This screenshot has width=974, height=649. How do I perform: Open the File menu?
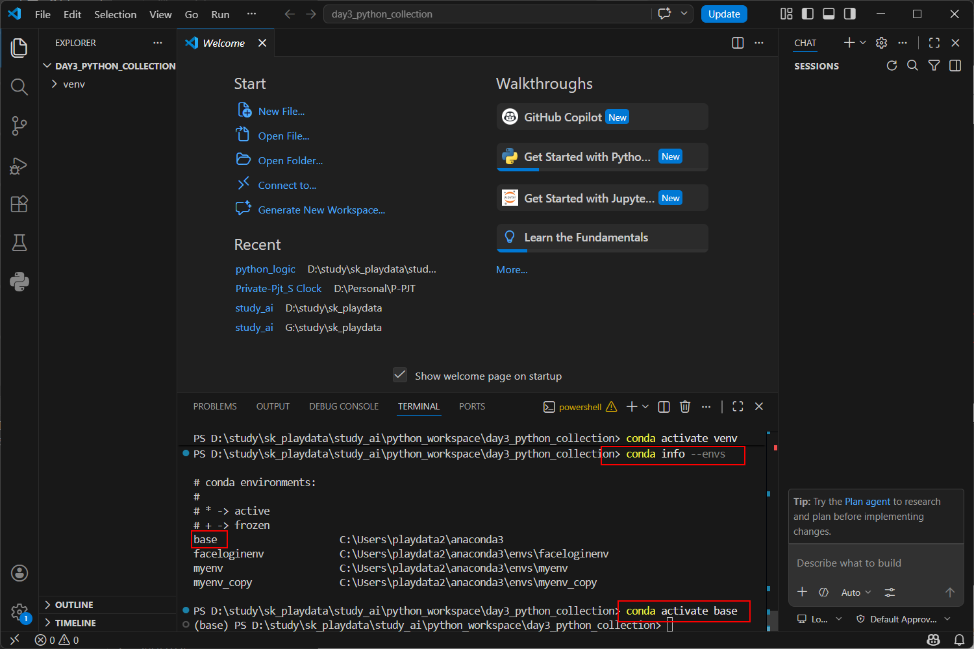coord(43,14)
